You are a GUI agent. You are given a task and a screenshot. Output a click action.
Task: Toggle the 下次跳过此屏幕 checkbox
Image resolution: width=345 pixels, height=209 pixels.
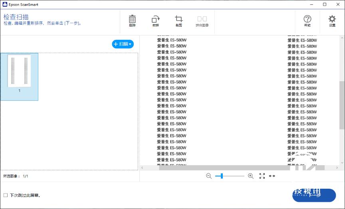tap(6, 195)
